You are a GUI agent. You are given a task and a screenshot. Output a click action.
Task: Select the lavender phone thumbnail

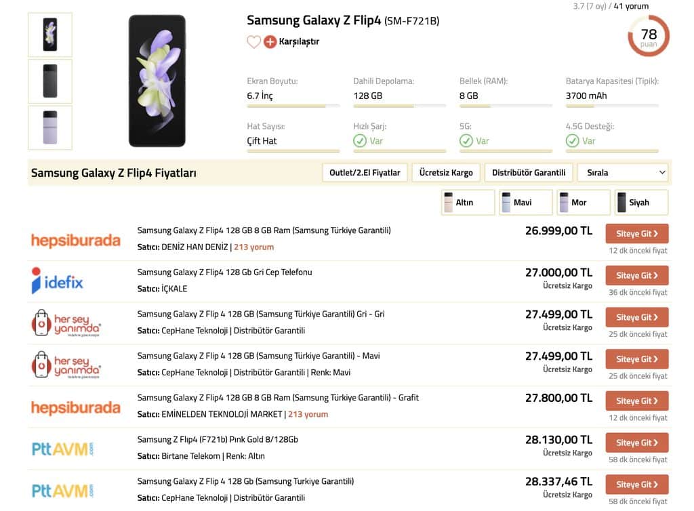50,127
